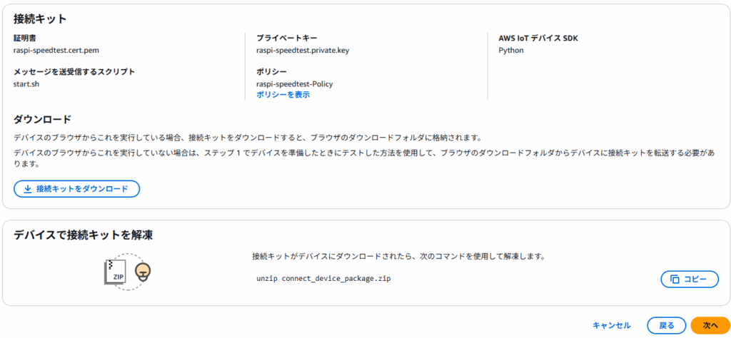The height and width of the screenshot is (338, 731).
Task: Click the unzip connect_device_package.zip command text
Action: click(x=323, y=279)
